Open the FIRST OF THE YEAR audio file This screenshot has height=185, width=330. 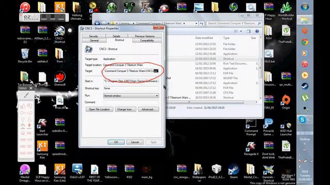[94, 173]
